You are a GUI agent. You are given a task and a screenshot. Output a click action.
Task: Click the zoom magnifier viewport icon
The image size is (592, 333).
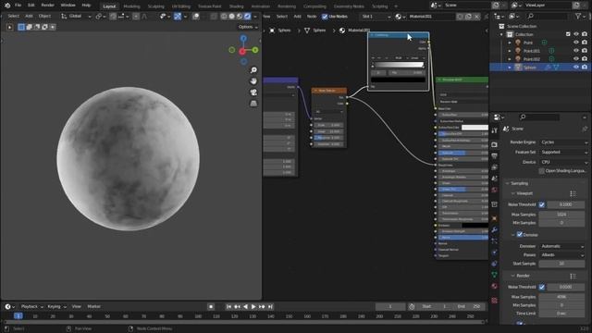coord(253,70)
